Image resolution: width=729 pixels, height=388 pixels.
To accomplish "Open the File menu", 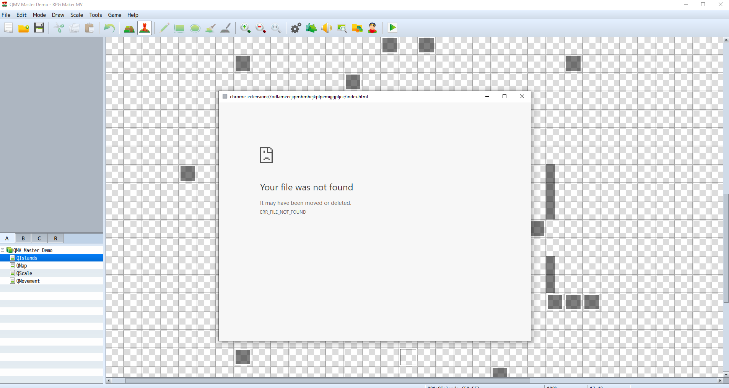I will click(6, 15).
